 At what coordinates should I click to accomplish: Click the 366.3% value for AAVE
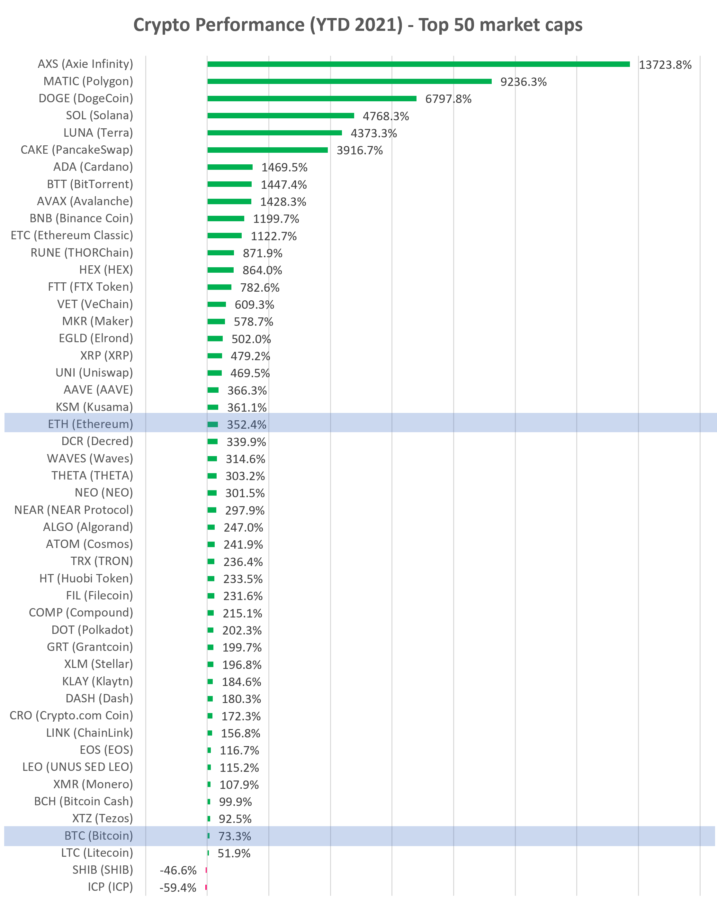click(x=247, y=390)
